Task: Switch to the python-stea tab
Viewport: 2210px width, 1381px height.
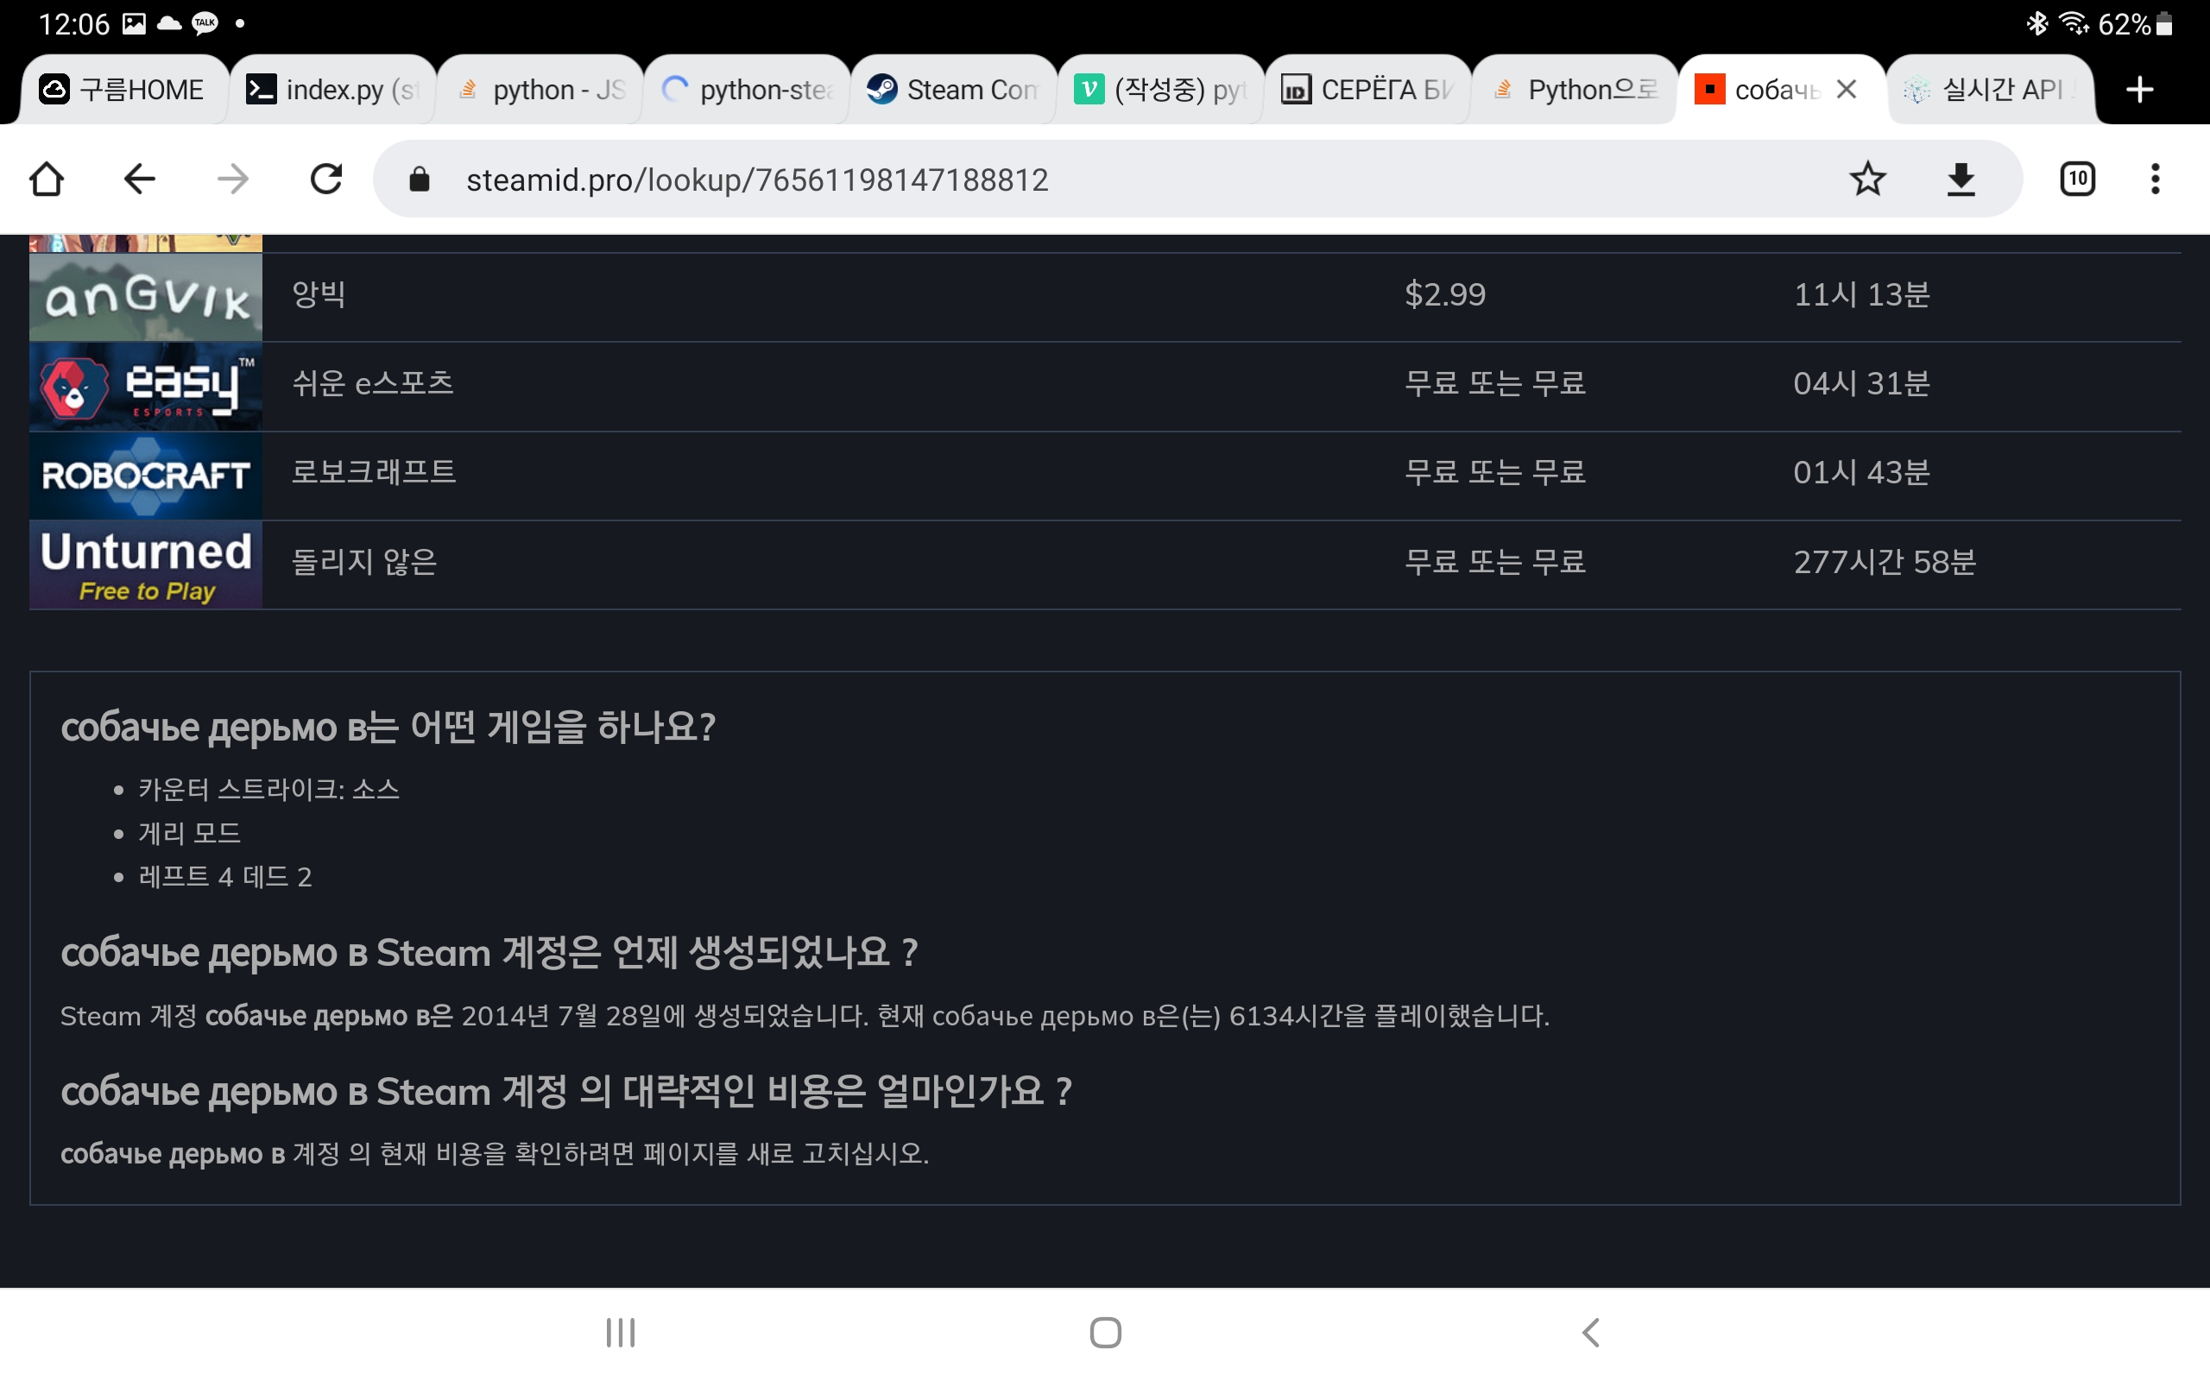Action: (x=746, y=90)
